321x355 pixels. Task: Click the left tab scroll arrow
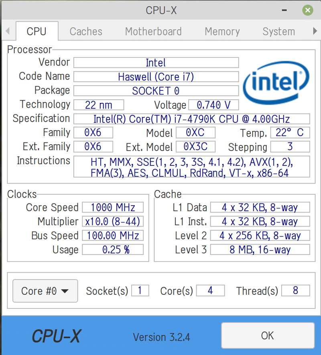tap(8, 31)
